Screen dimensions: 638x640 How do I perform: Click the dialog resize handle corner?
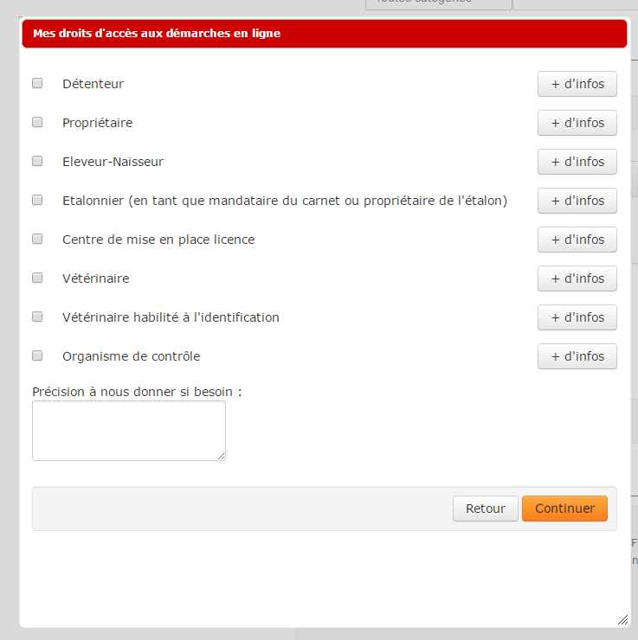pyautogui.click(x=622, y=619)
